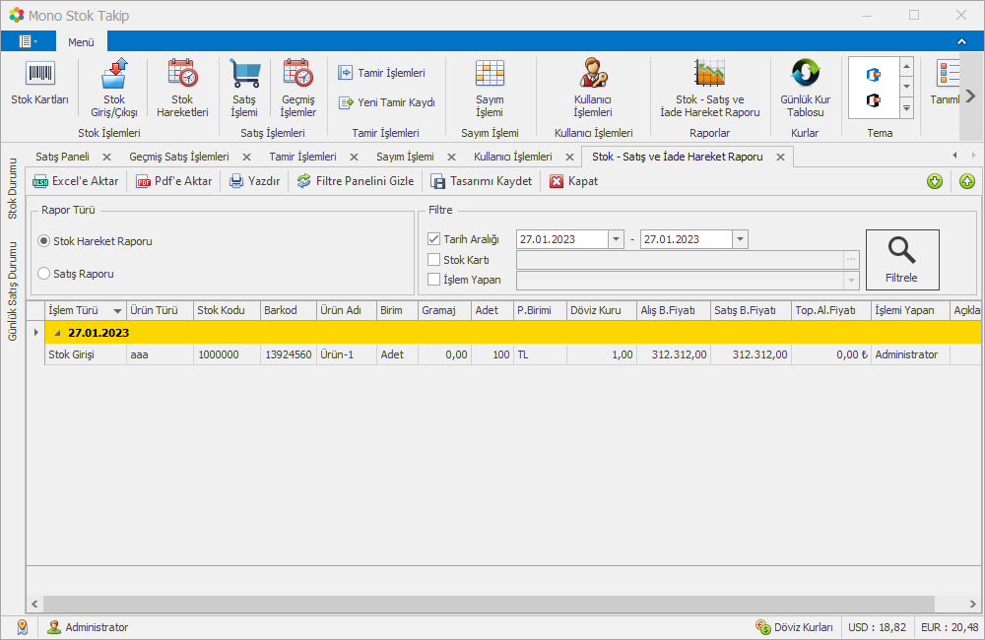
Task: Open Stok Giriş/Çıkışı in ribbon
Action: (x=114, y=75)
